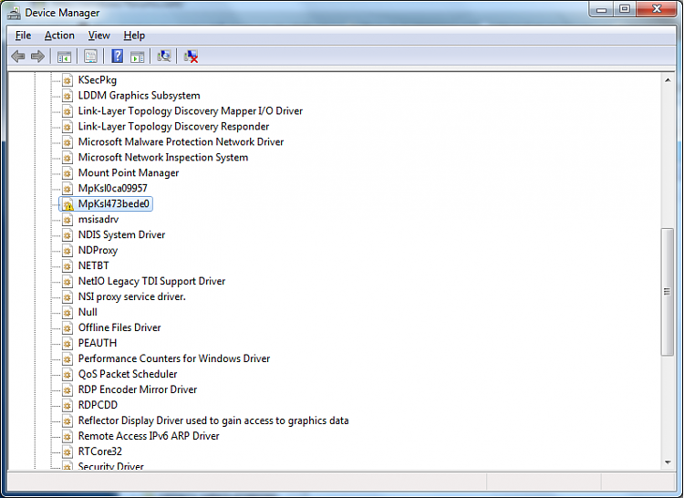
Task: Click the icon beside QoS Packet Scheduler
Action: 67,375
